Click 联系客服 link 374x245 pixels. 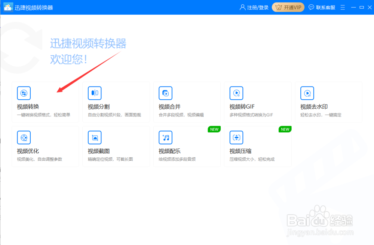pos(325,7)
